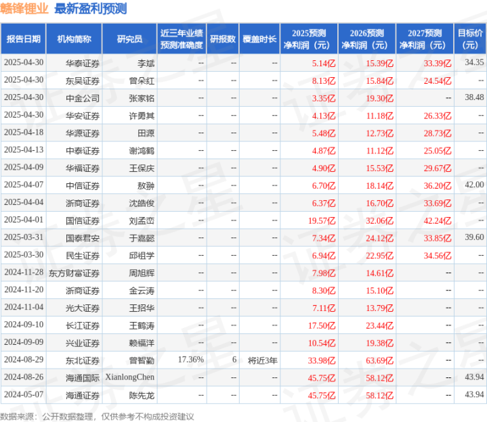487x422 pixels.
Task: Click the 2025预测净利润 column header
Action: 309,39
